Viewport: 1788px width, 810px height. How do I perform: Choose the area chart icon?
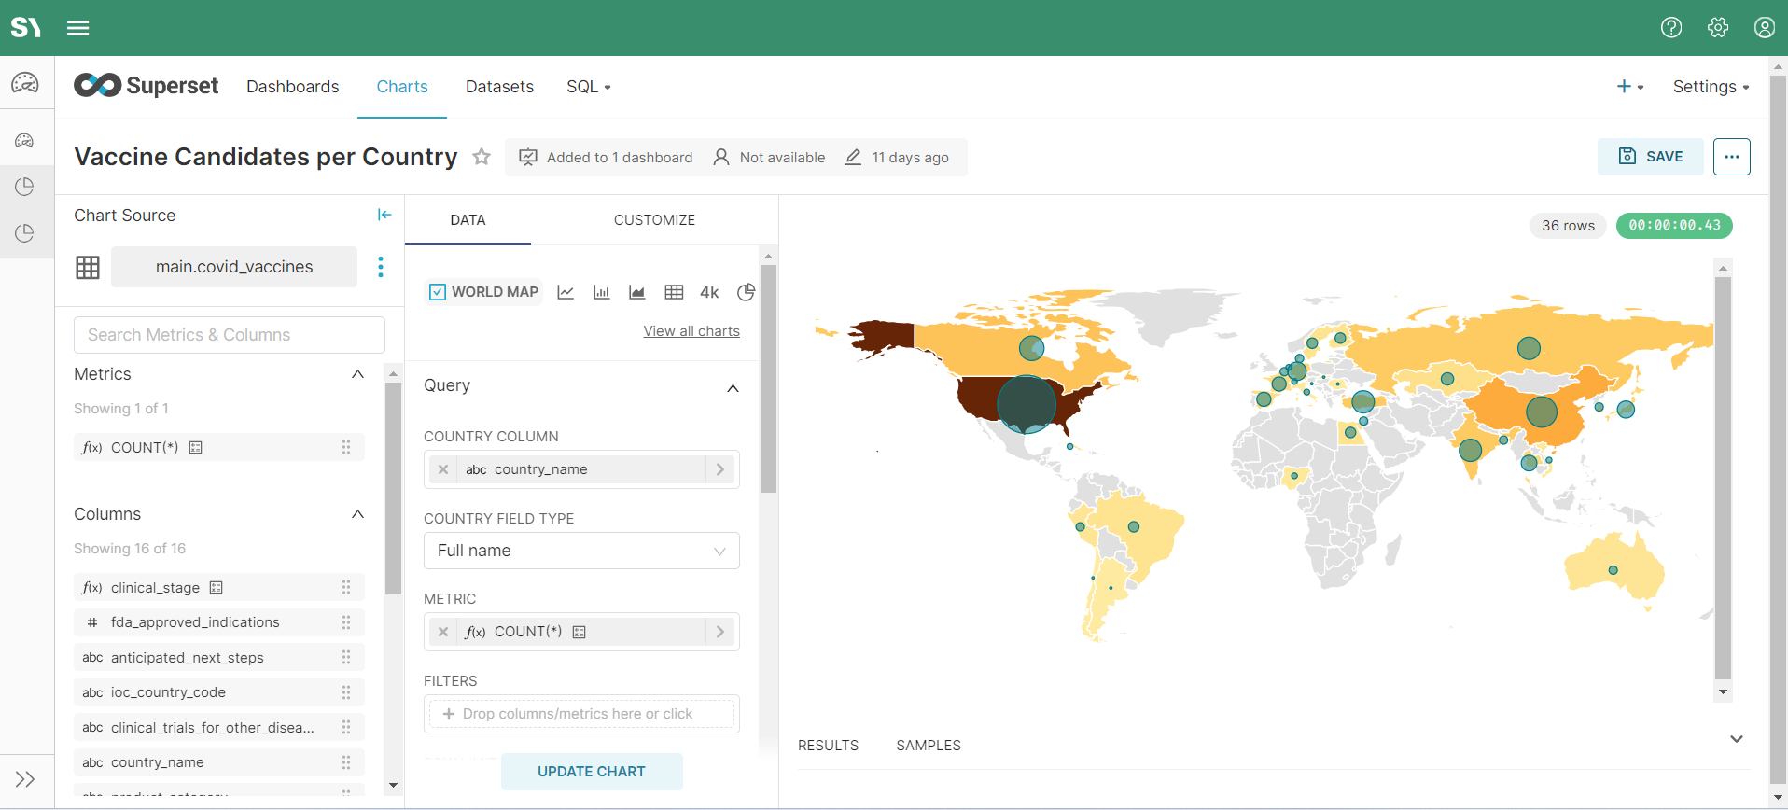[x=637, y=292]
